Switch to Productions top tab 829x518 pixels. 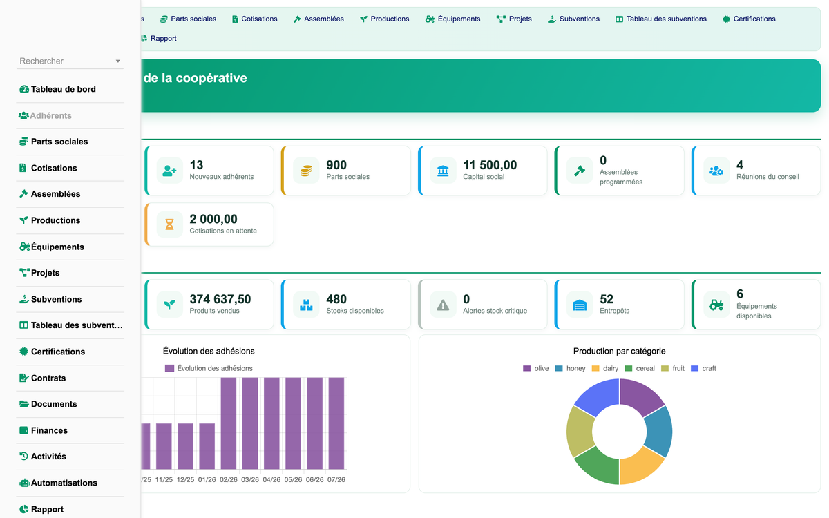pos(384,19)
